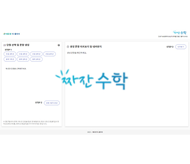Image resolution: width=190 pixels, height=164 pixels.
Task: Click the STEP 1 label
Action: pos(8,50)
